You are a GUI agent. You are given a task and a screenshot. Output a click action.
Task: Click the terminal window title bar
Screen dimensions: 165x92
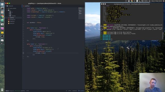pyautogui.click(x=132, y=4)
